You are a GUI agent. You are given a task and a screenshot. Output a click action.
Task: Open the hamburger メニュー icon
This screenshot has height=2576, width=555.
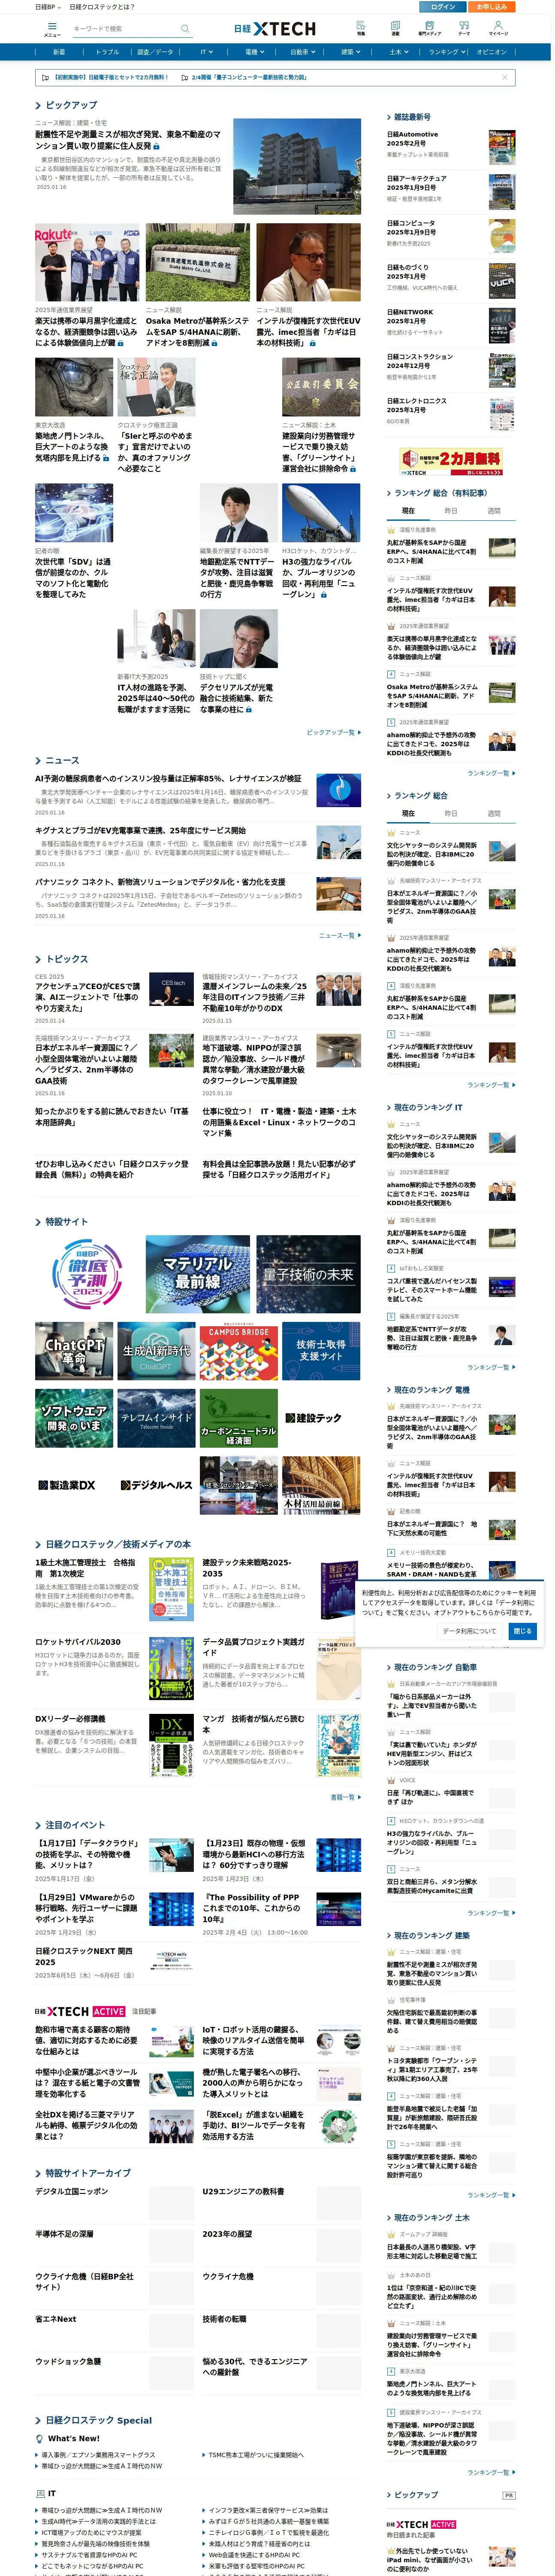coord(51,29)
